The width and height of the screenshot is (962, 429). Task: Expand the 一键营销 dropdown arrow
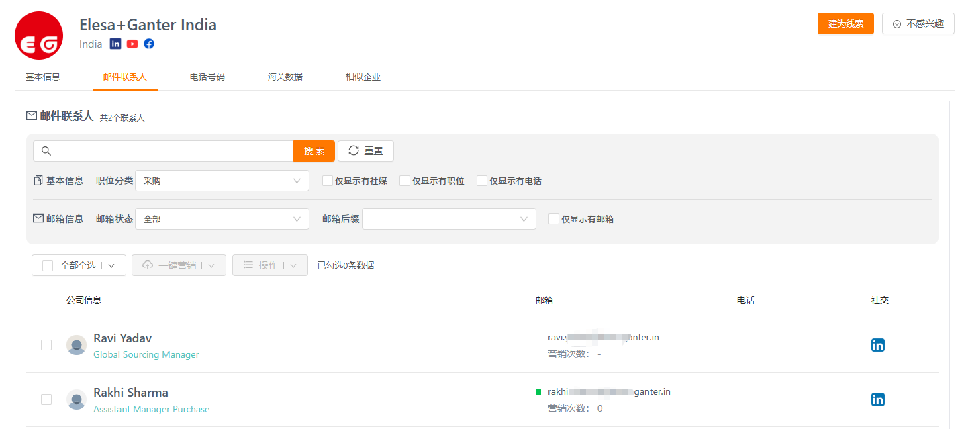coord(212,265)
